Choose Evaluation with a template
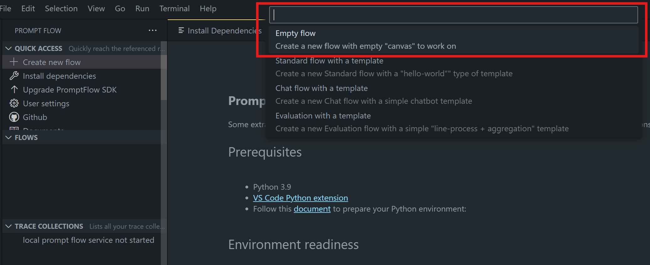Image resolution: width=650 pixels, height=265 pixels. click(x=453, y=122)
